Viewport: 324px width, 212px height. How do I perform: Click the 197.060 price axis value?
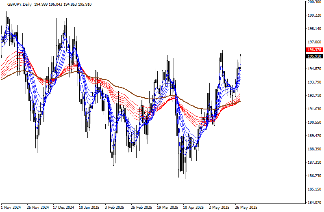pyautogui.click(x=315, y=42)
